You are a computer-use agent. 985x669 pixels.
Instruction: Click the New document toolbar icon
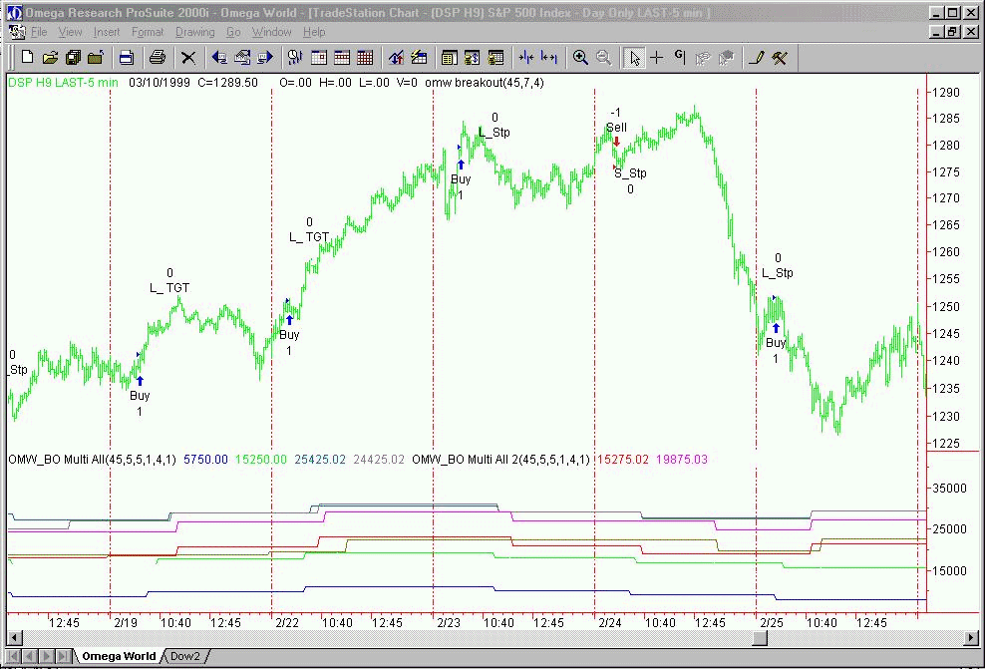click(28, 58)
